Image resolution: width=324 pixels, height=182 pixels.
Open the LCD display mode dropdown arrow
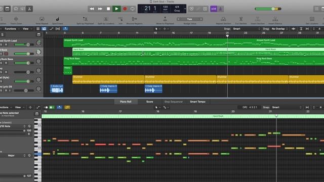185,9
